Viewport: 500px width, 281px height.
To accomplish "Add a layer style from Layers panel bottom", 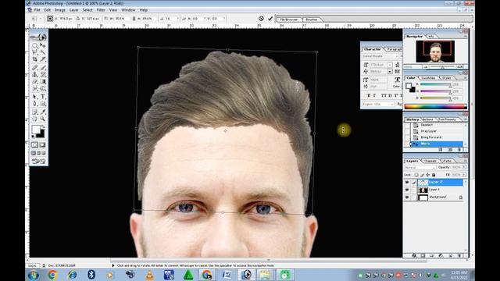I will coord(414,255).
